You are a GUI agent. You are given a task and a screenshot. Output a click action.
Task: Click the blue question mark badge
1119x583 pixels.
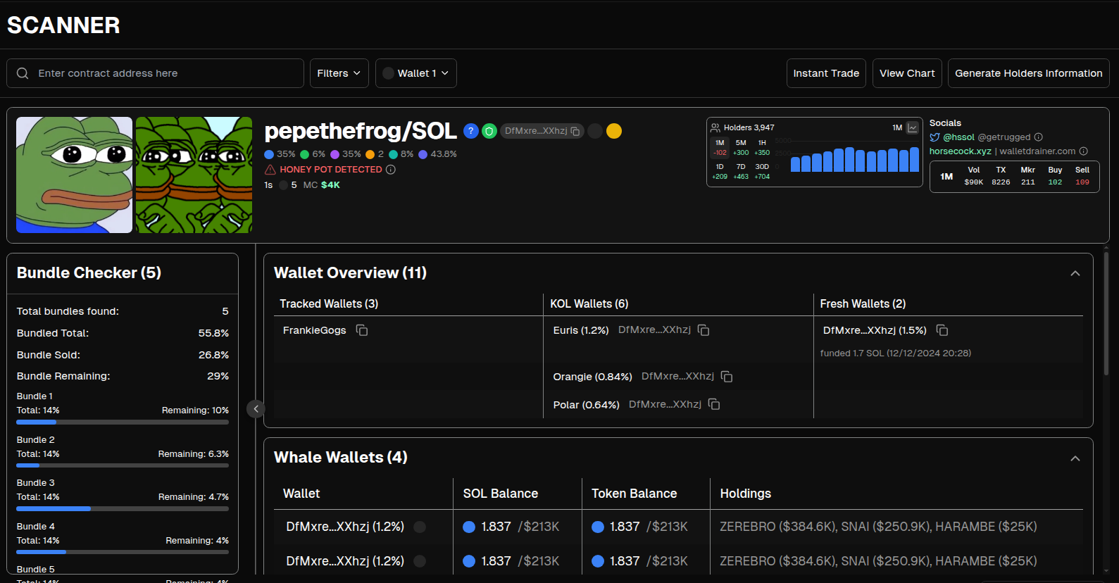(x=471, y=131)
